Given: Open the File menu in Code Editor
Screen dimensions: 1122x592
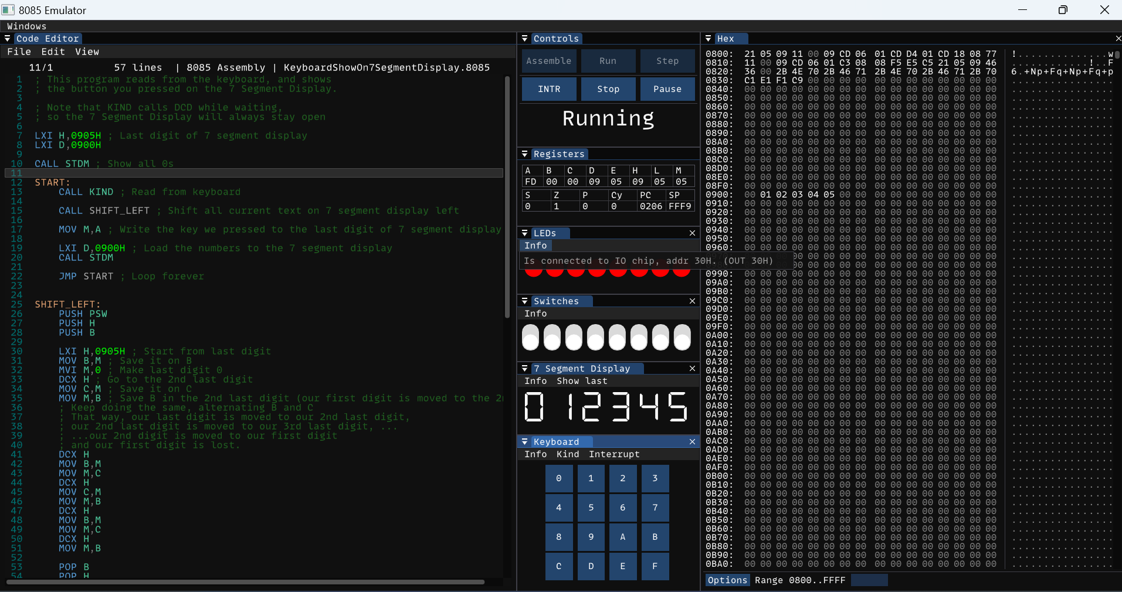Looking at the screenshot, I should [19, 52].
